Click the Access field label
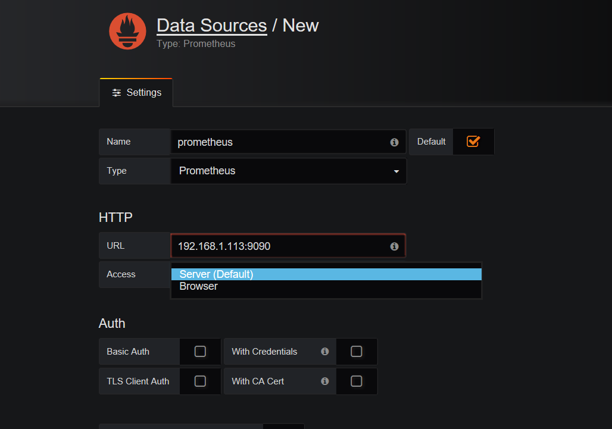Screen dimensions: 612x429 (121, 274)
